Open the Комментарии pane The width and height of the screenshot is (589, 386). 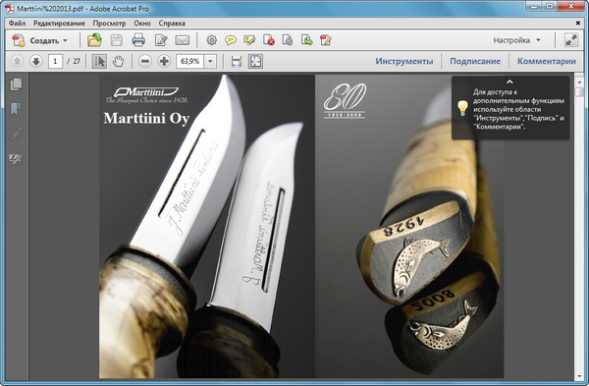click(x=547, y=61)
